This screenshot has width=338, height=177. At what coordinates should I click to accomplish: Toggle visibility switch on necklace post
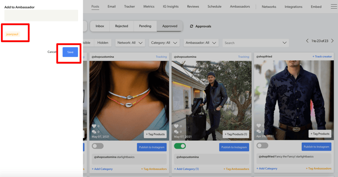pyautogui.click(x=98, y=146)
